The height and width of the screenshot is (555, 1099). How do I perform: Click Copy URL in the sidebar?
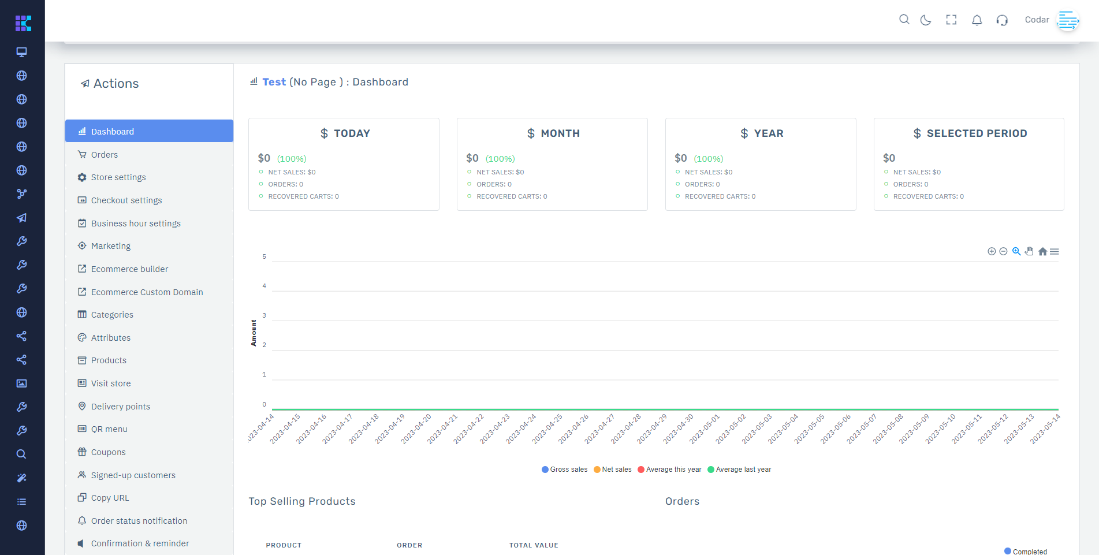110,497
